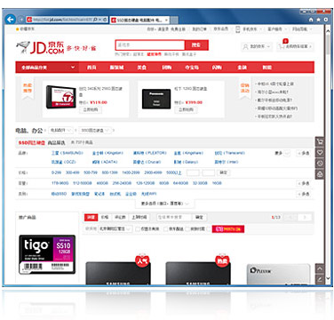Click the feedback pencil icon at bottom right
The image size is (334, 320).
point(320,279)
